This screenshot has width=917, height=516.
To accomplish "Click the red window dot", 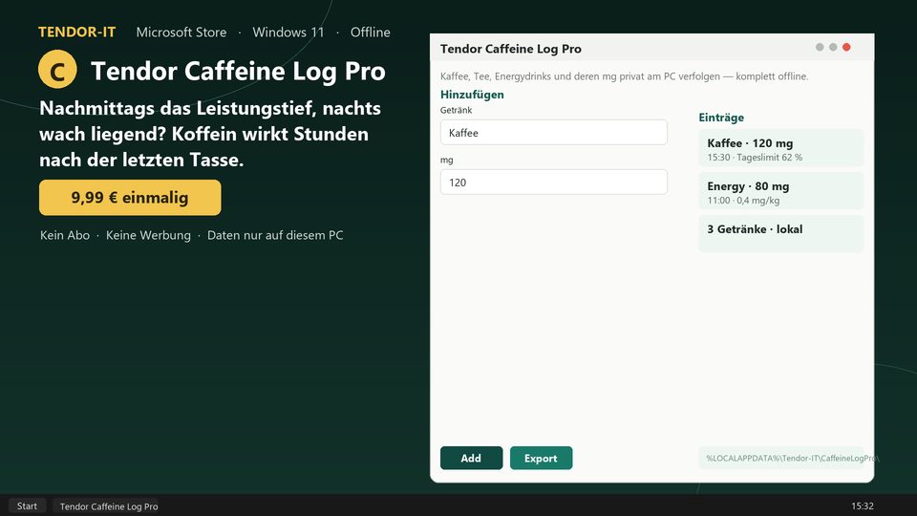I will pos(846,47).
